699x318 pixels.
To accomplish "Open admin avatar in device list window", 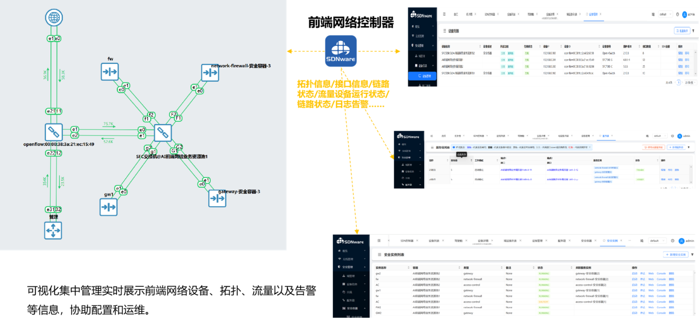I will (x=685, y=14).
